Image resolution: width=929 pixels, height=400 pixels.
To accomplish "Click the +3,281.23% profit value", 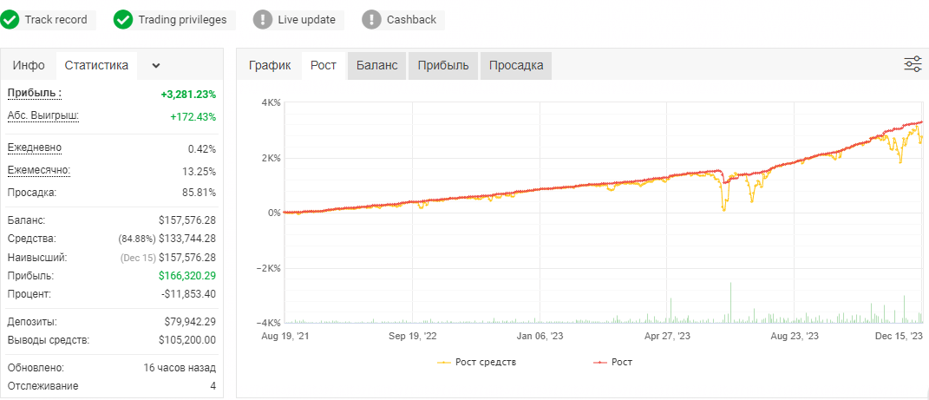I will pyautogui.click(x=188, y=95).
